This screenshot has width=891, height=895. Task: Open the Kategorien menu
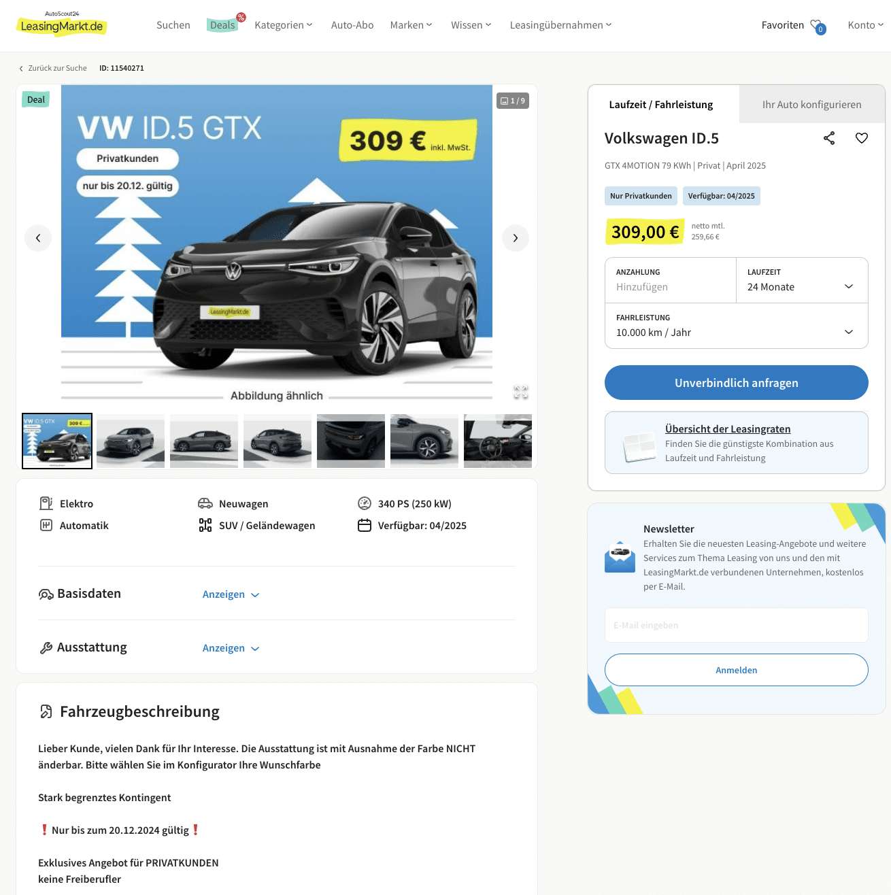click(x=284, y=25)
